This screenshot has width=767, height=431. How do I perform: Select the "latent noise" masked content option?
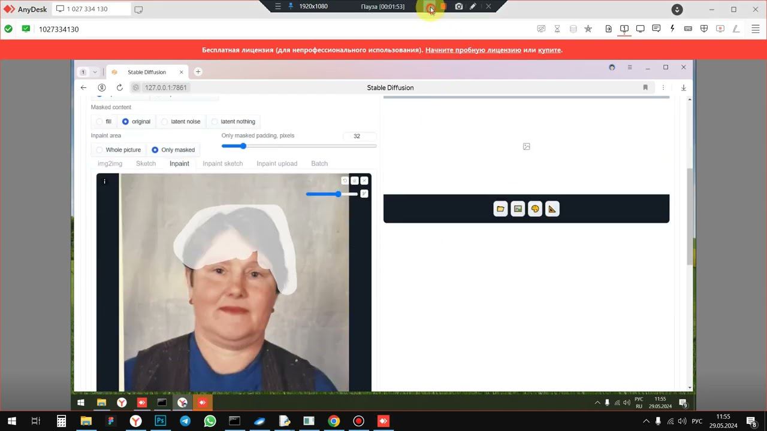point(180,122)
